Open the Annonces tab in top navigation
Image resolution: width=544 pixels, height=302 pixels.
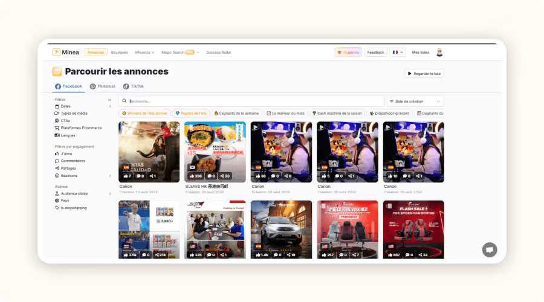tap(96, 53)
